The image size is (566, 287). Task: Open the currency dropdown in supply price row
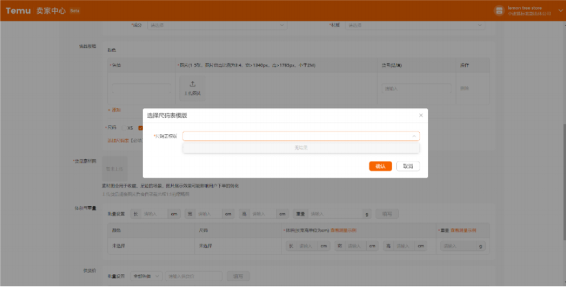coord(147,275)
